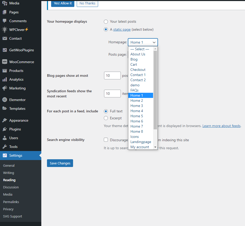The height and width of the screenshot is (226, 245).
Task: Open Elementor via its sidebar icon
Action: (x=4, y=100)
